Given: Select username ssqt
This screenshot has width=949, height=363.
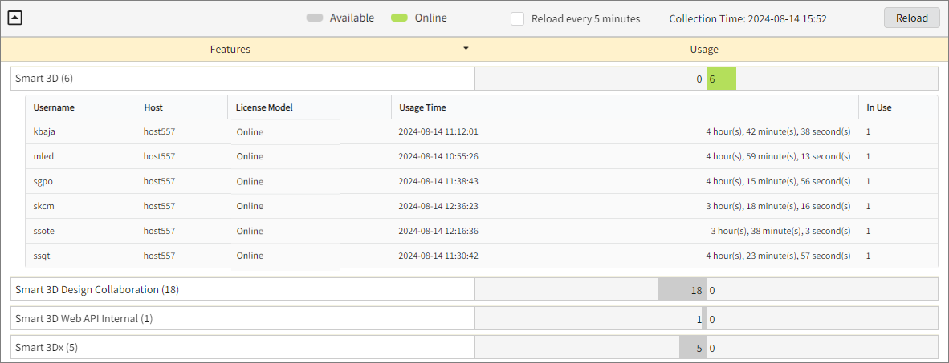Looking at the screenshot, I should [42, 256].
